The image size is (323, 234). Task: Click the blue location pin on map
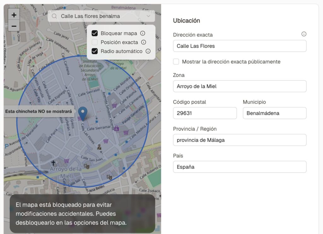point(83,113)
